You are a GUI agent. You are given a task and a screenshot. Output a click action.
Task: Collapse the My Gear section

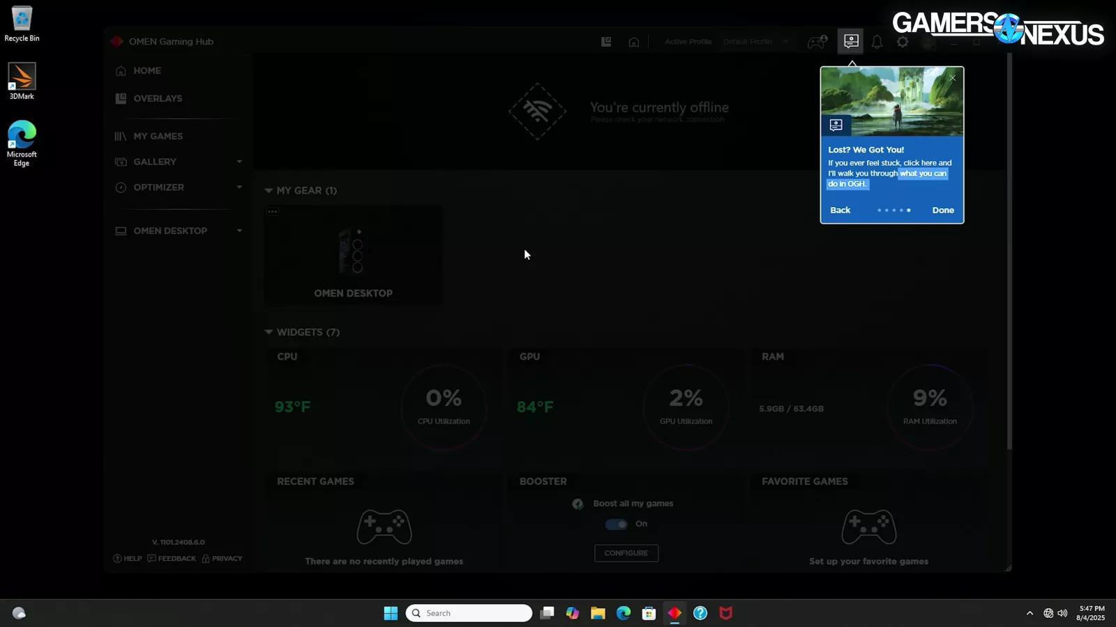(x=269, y=190)
